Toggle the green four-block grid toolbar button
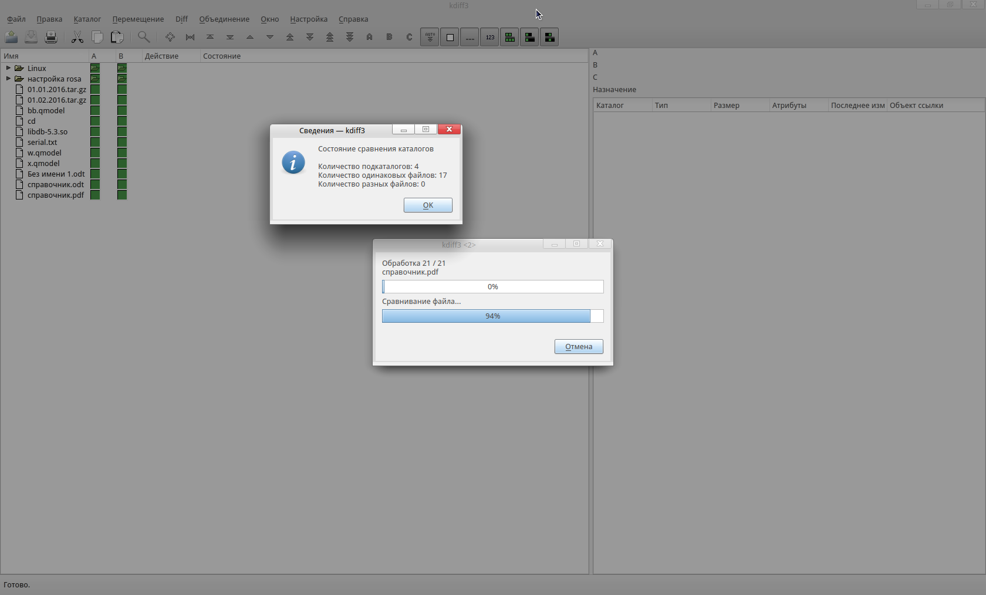The image size is (986, 595). [x=509, y=37]
